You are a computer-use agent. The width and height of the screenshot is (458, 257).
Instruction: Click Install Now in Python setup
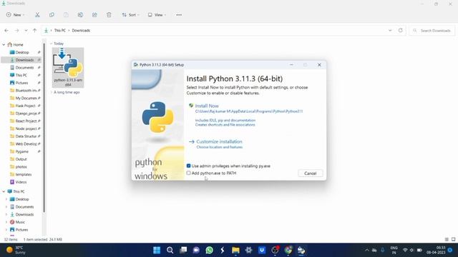click(x=207, y=106)
